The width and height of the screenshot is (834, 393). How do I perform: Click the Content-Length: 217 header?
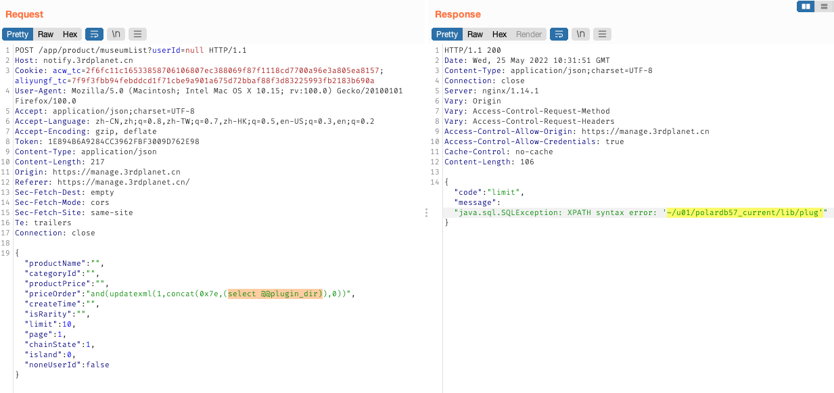pos(60,162)
